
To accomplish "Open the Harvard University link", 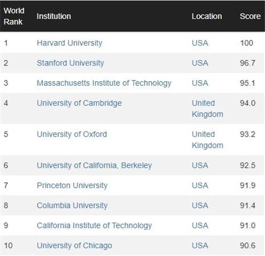I will (70, 43).
